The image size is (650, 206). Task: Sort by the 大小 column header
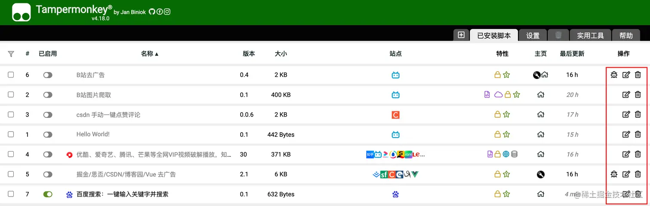[281, 54]
